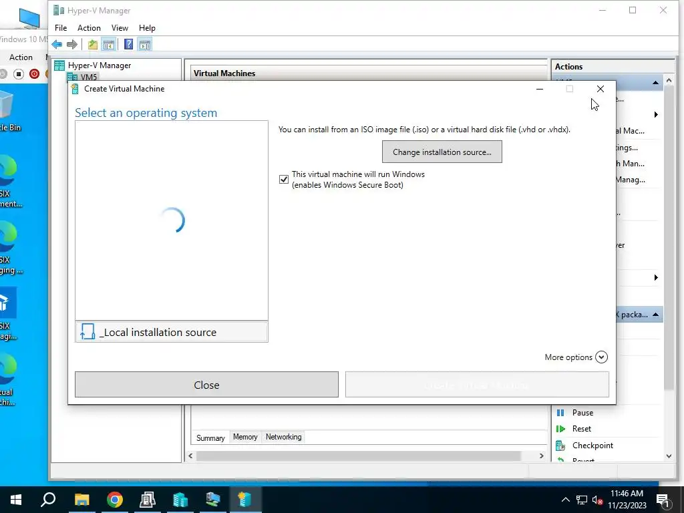Click the Change installation source button

(x=442, y=152)
